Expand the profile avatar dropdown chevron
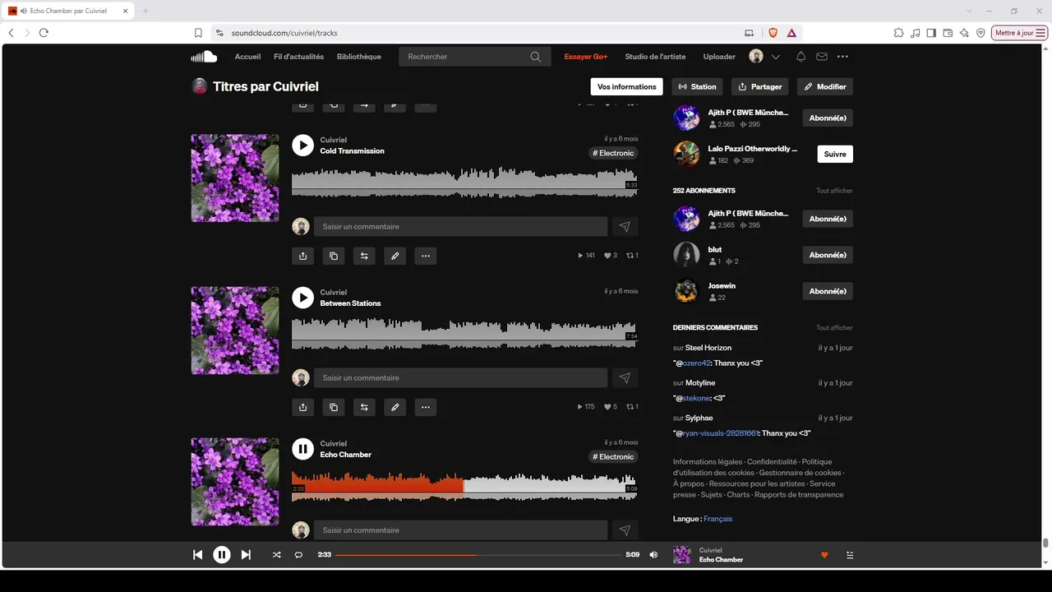 pos(776,57)
